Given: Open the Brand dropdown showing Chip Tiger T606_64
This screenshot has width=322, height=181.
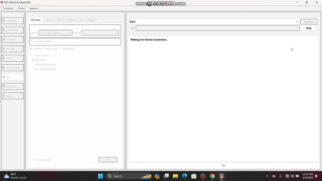Looking at the screenshot, I should [56, 33].
